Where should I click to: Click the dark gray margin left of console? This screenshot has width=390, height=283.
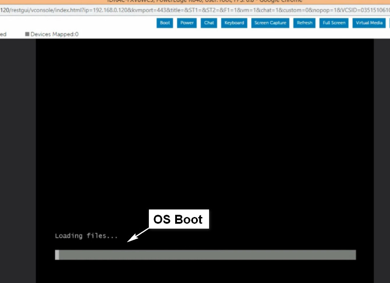point(18,156)
